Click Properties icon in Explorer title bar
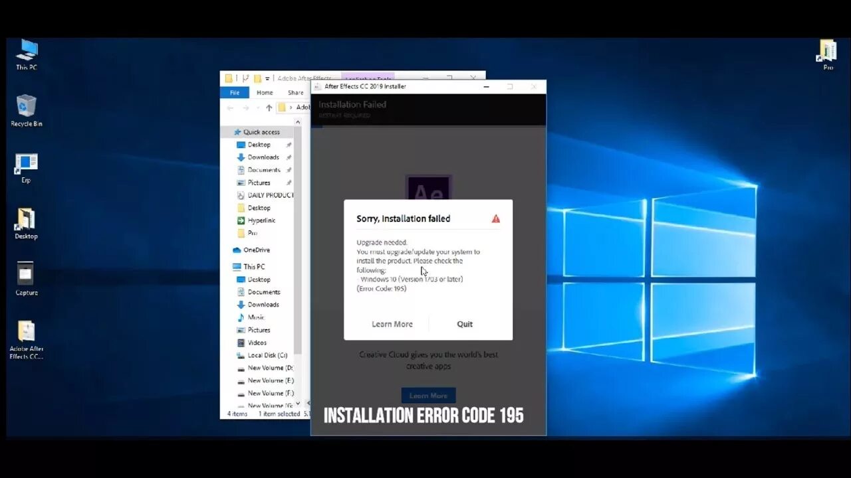Screen dimensions: 851x478 (245, 78)
